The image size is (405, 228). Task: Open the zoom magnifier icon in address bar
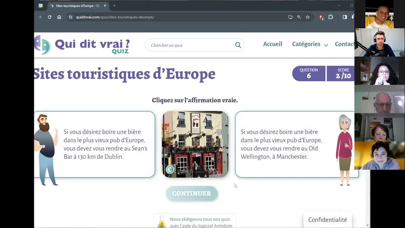[299, 17]
